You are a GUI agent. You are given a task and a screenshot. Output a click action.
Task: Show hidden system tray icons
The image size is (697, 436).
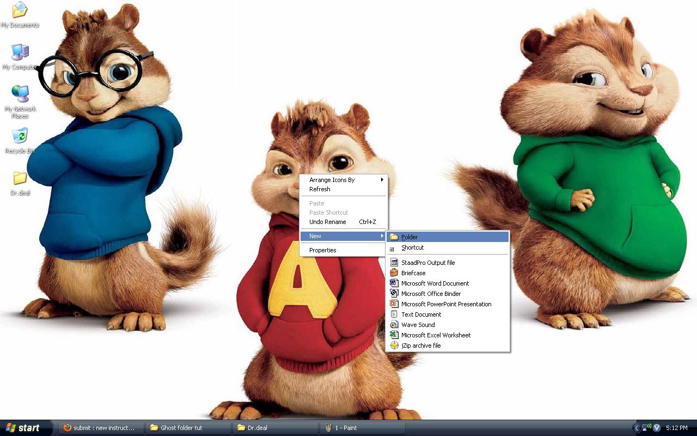click(x=637, y=428)
